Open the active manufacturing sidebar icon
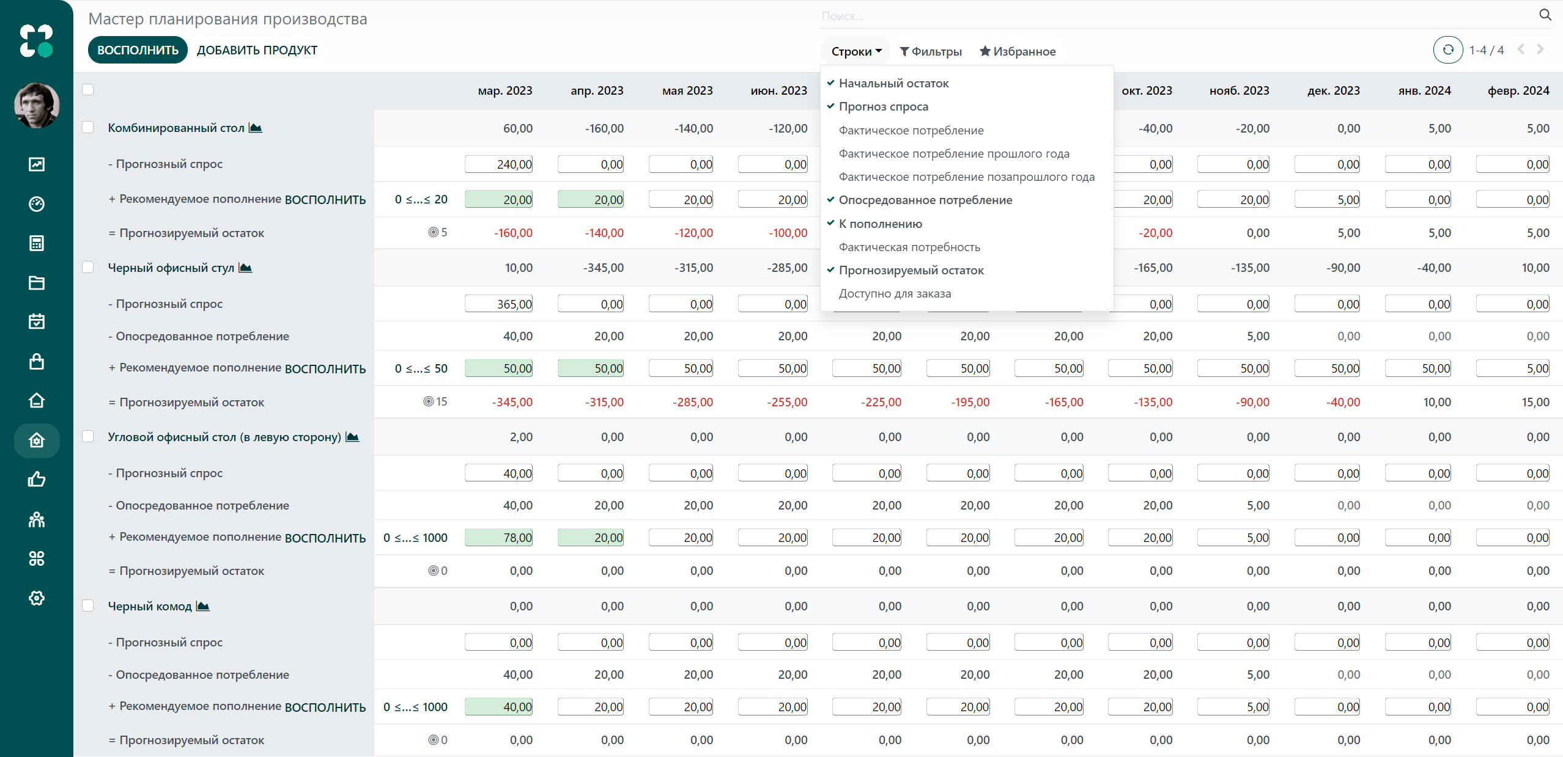The width and height of the screenshot is (1563, 757). click(x=37, y=441)
